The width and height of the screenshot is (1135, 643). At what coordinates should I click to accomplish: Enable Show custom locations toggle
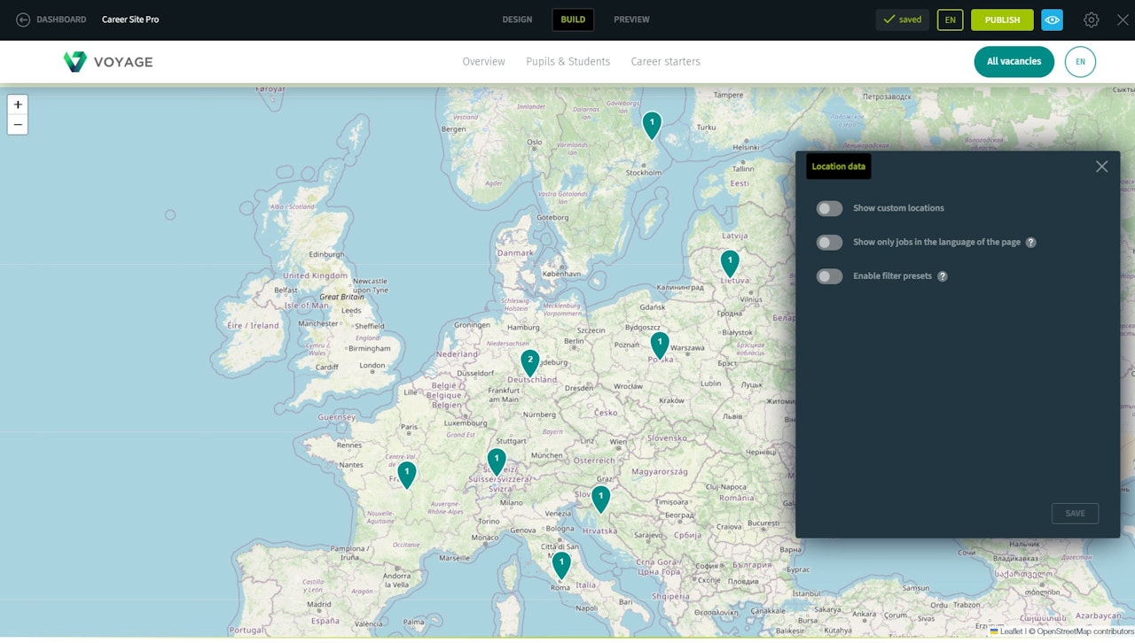click(829, 209)
